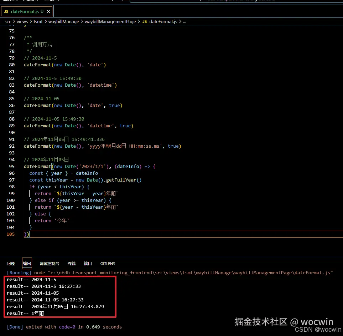Open 'dateFormat.js' breadcrumb segment

[163, 21]
